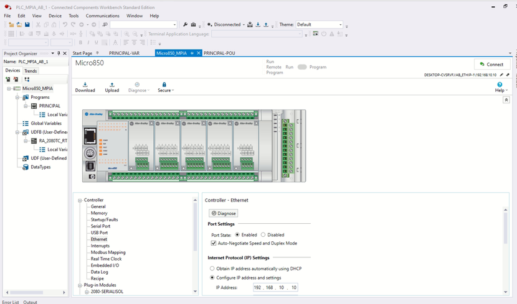This screenshot has width=517, height=304.
Task: Click the add device icon in Project Organizer
Action: click(x=7, y=80)
